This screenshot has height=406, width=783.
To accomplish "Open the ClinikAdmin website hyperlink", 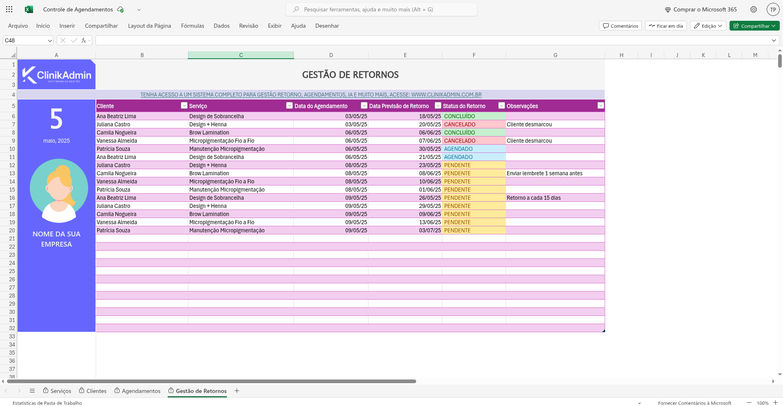I will click(x=311, y=95).
